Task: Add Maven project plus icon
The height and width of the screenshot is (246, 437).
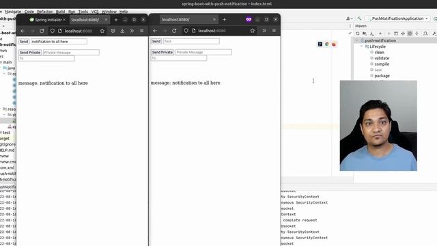Action: click(x=380, y=33)
